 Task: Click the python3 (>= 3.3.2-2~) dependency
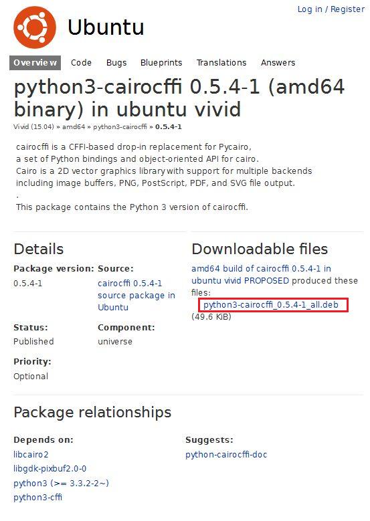pyautogui.click(x=61, y=483)
